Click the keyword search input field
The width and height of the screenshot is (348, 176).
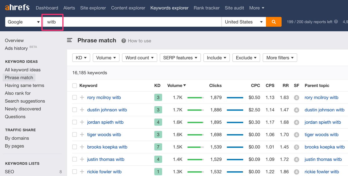coord(132,22)
